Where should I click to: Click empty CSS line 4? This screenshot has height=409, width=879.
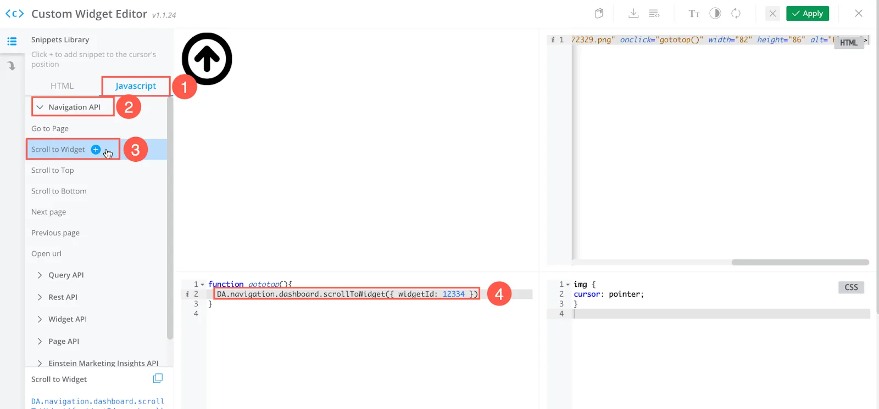[x=721, y=314]
